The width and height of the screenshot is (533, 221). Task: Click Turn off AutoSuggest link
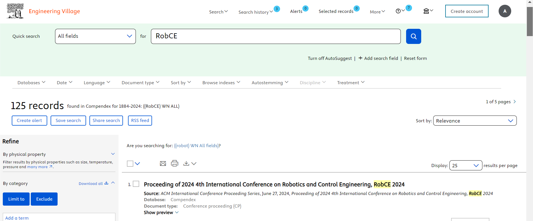click(330, 58)
